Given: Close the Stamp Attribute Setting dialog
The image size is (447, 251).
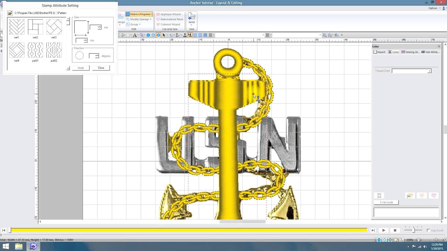Looking at the screenshot, I should pos(101,68).
